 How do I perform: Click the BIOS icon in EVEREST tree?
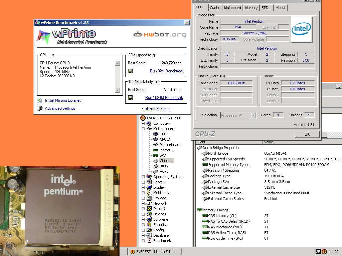tap(156, 166)
